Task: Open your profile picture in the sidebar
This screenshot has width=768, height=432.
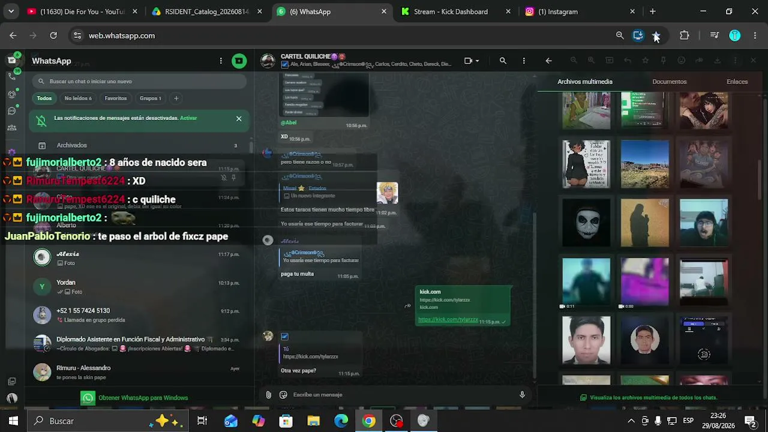Action: [x=12, y=398]
